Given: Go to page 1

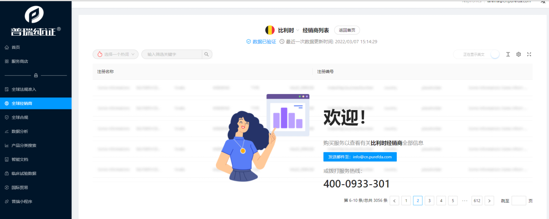Looking at the screenshot, I should (406, 201).
